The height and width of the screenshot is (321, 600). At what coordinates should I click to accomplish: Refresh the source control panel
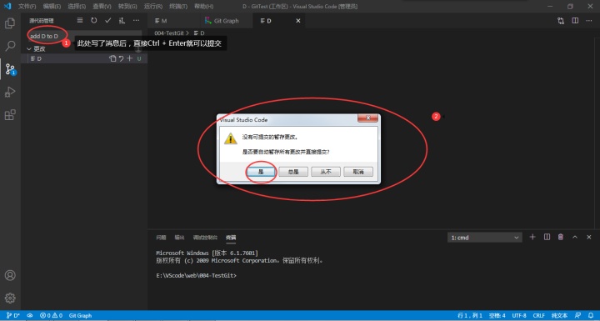[93, 21]
